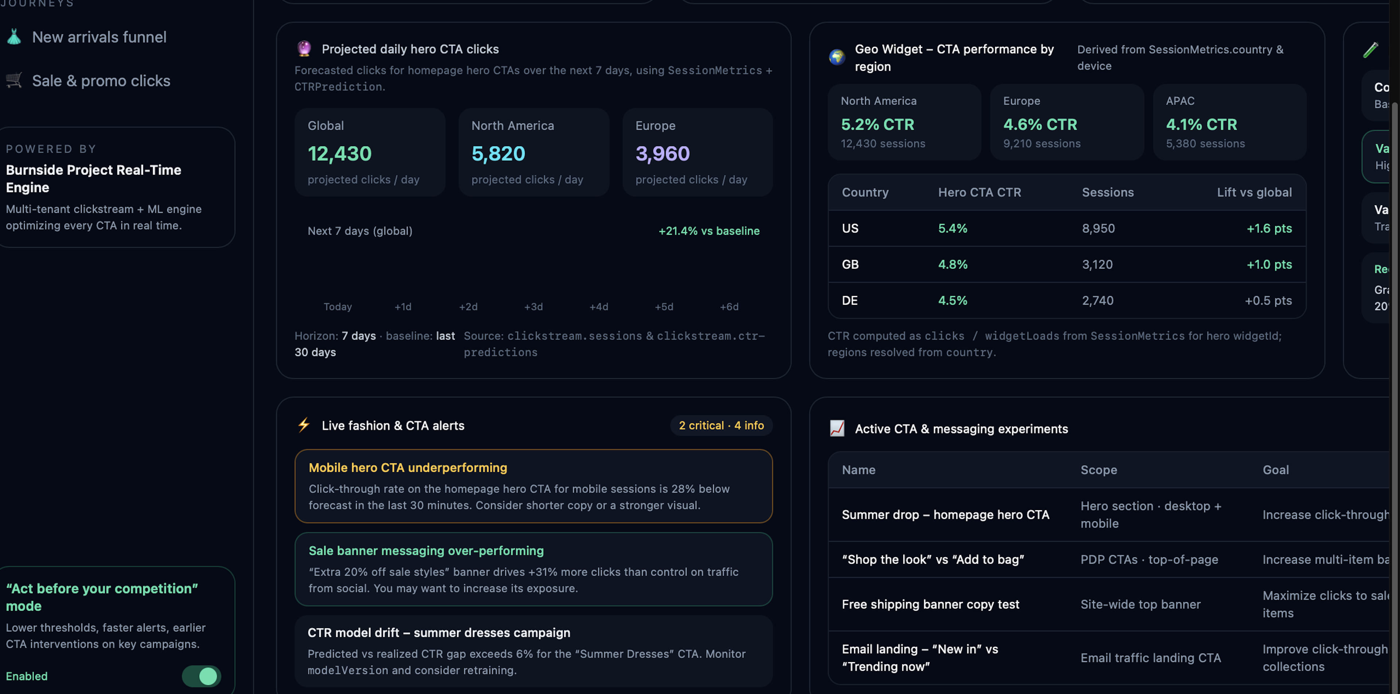
Task: Switch to the Sale & promo clicks journey
Action: (101, 81)
